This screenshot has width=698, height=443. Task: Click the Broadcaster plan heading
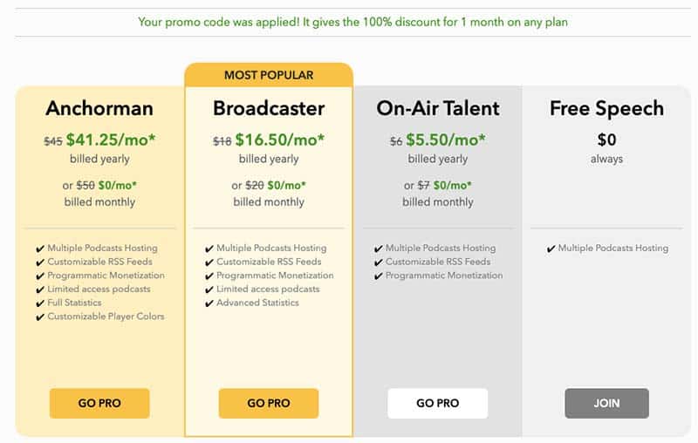[x=269, y=108]
